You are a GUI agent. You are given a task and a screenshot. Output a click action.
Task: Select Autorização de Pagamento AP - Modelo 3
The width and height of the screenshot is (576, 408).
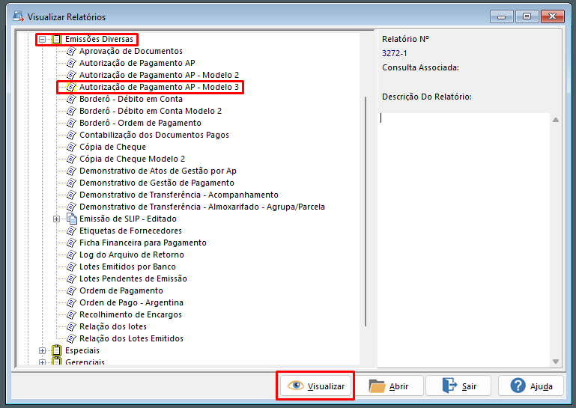[x=159, y=87]
